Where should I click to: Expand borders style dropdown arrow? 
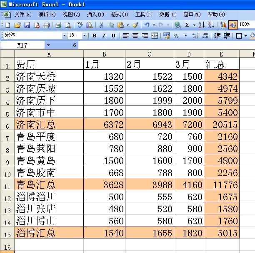coord(245,36)
